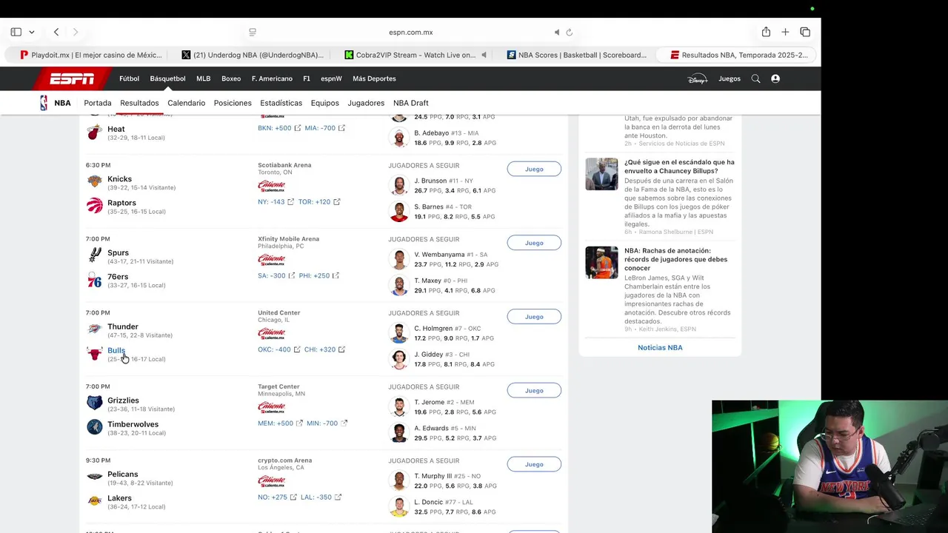Open the Resultados tab
Screen dimensions: 948x533
(x=139, y=103)
